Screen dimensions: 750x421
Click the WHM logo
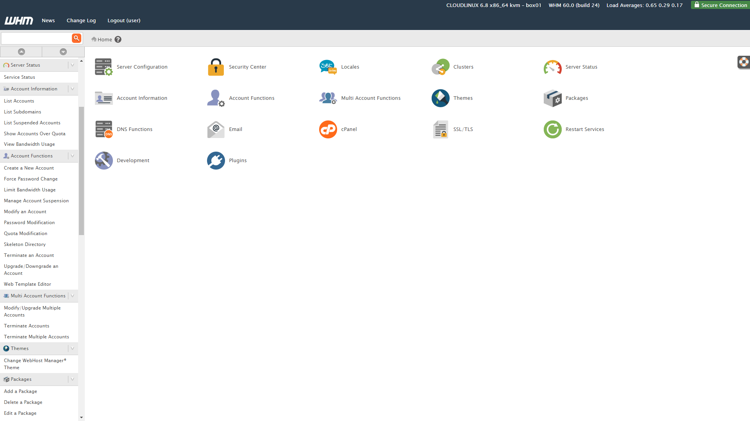(19, 21)
